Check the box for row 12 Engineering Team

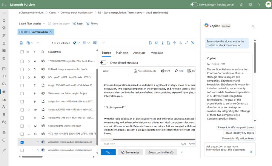point(22,126)
